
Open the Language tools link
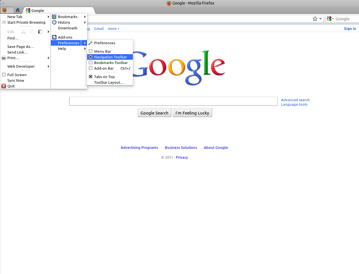(x=294, y=105)
